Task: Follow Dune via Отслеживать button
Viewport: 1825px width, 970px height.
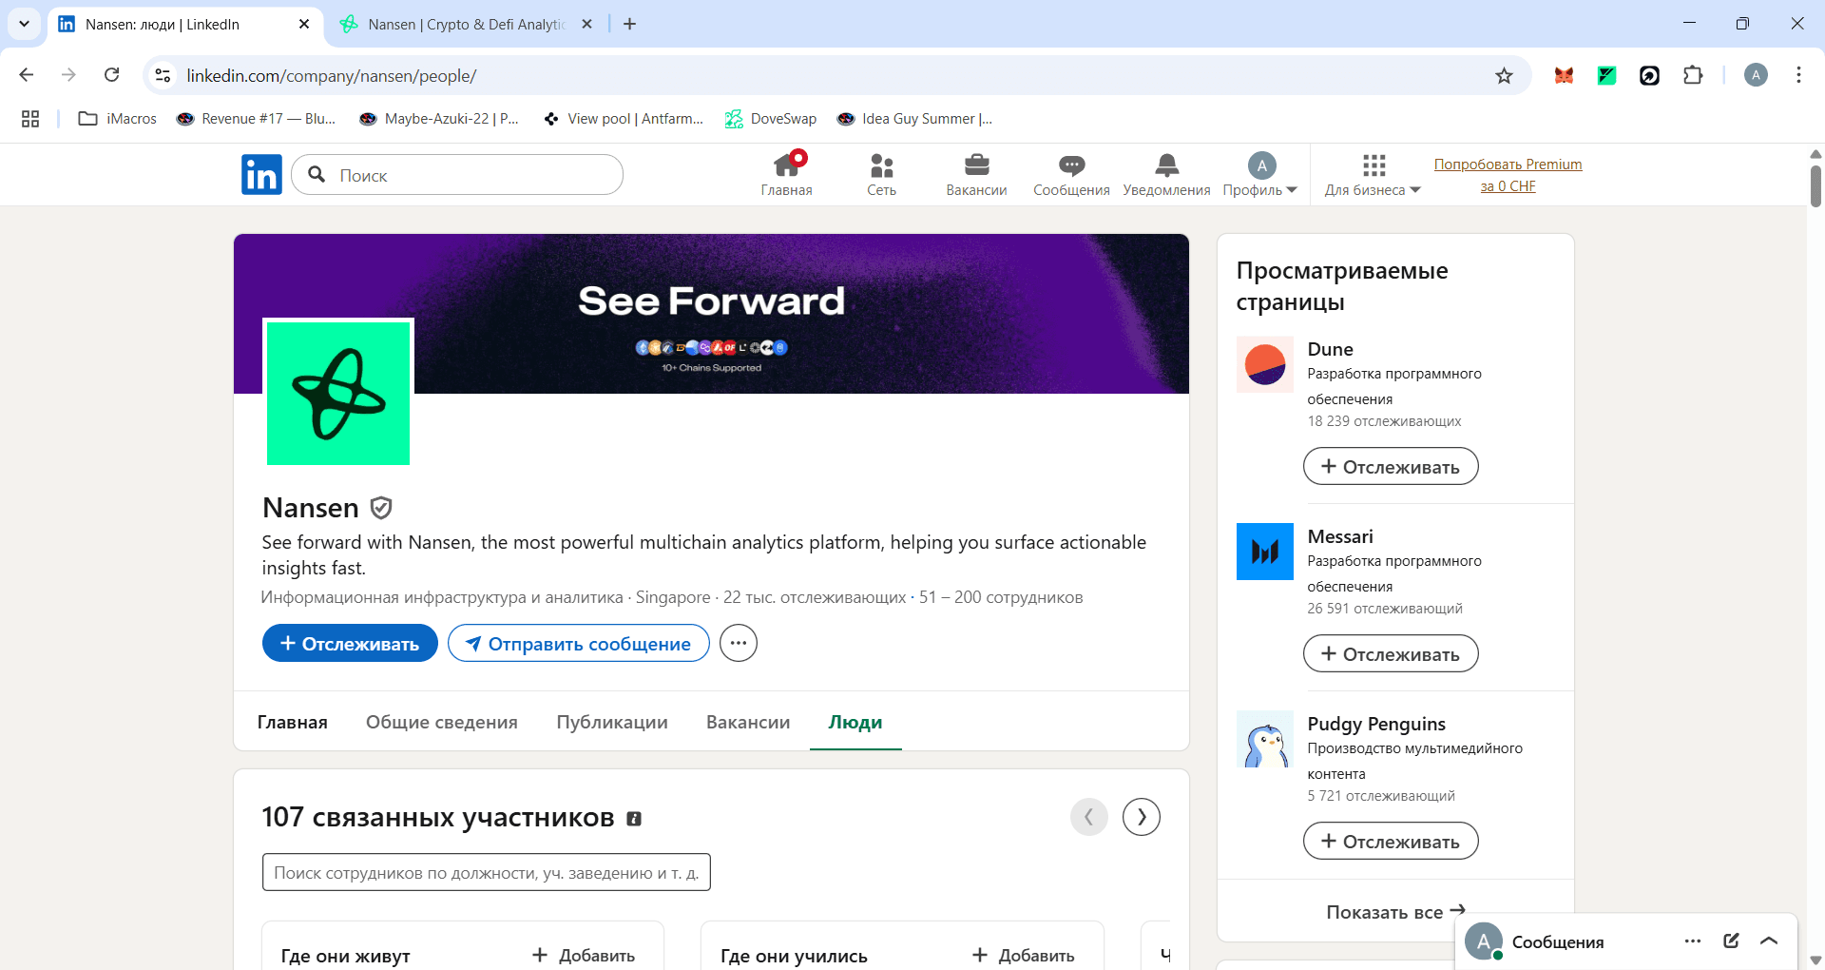Action: tap(1391, 467)
